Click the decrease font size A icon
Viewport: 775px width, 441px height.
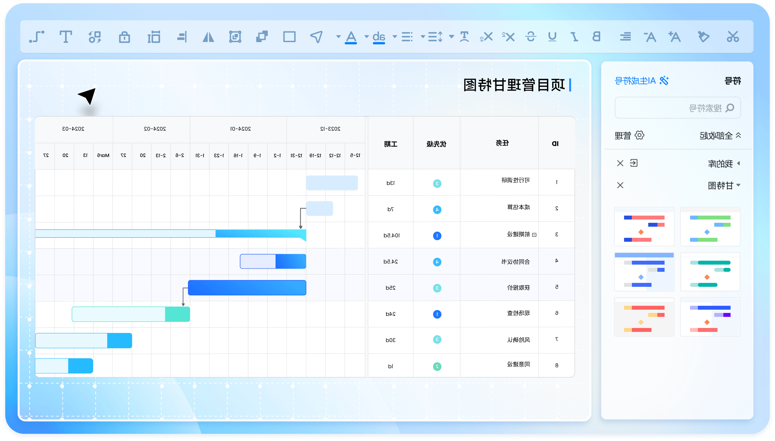650,37
